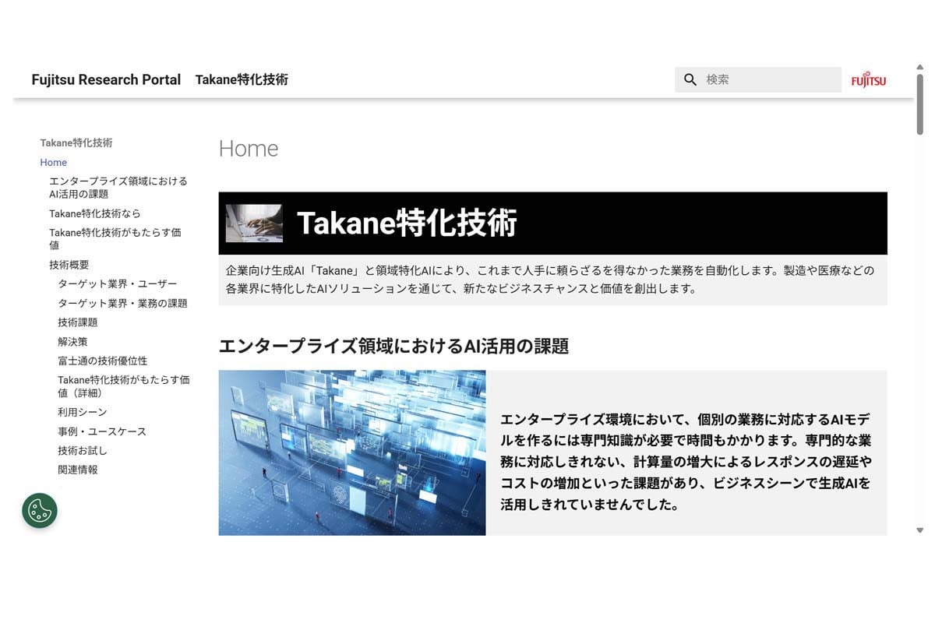935x623 pixels.
Task: Click the paragraph starting エンタープライズ環境において
Action: [x=686, y=461]
